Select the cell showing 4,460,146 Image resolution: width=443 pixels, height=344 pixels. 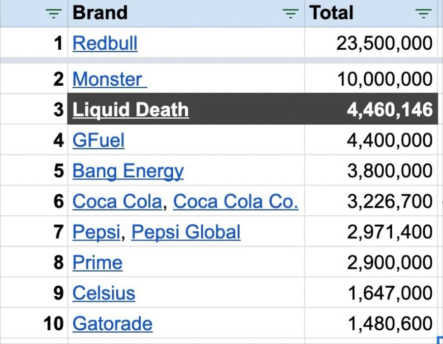tap(371, 108)
